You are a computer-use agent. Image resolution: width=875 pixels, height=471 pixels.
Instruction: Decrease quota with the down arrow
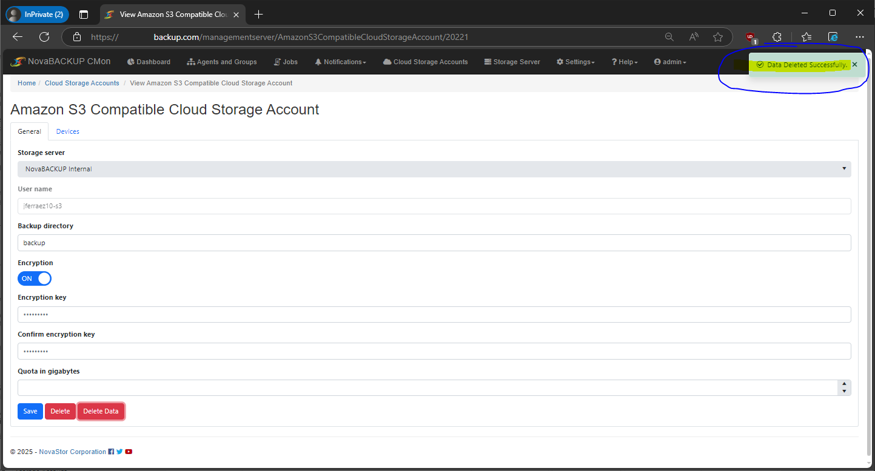click(844, 392)
